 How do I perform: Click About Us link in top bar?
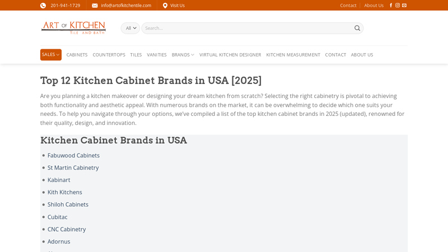point(374,6)
